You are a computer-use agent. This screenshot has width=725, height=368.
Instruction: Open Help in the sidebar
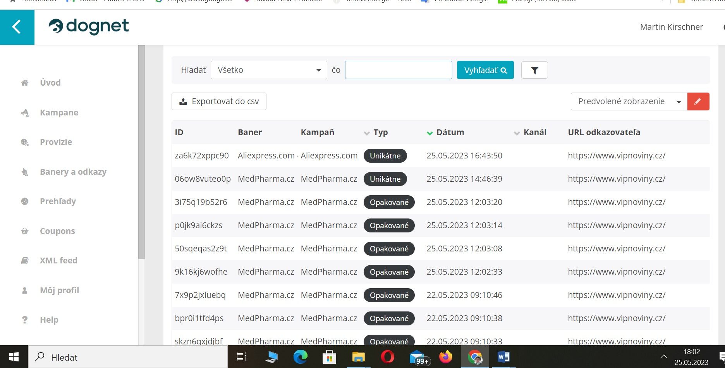point(49,320)
